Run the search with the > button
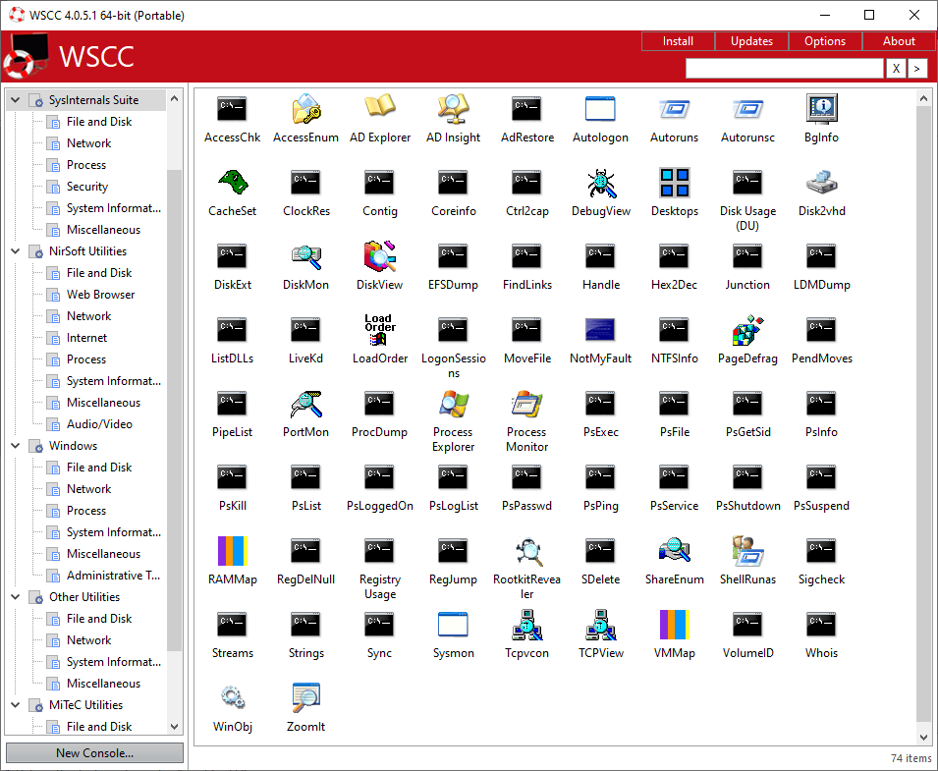 [x=917, y=68]
